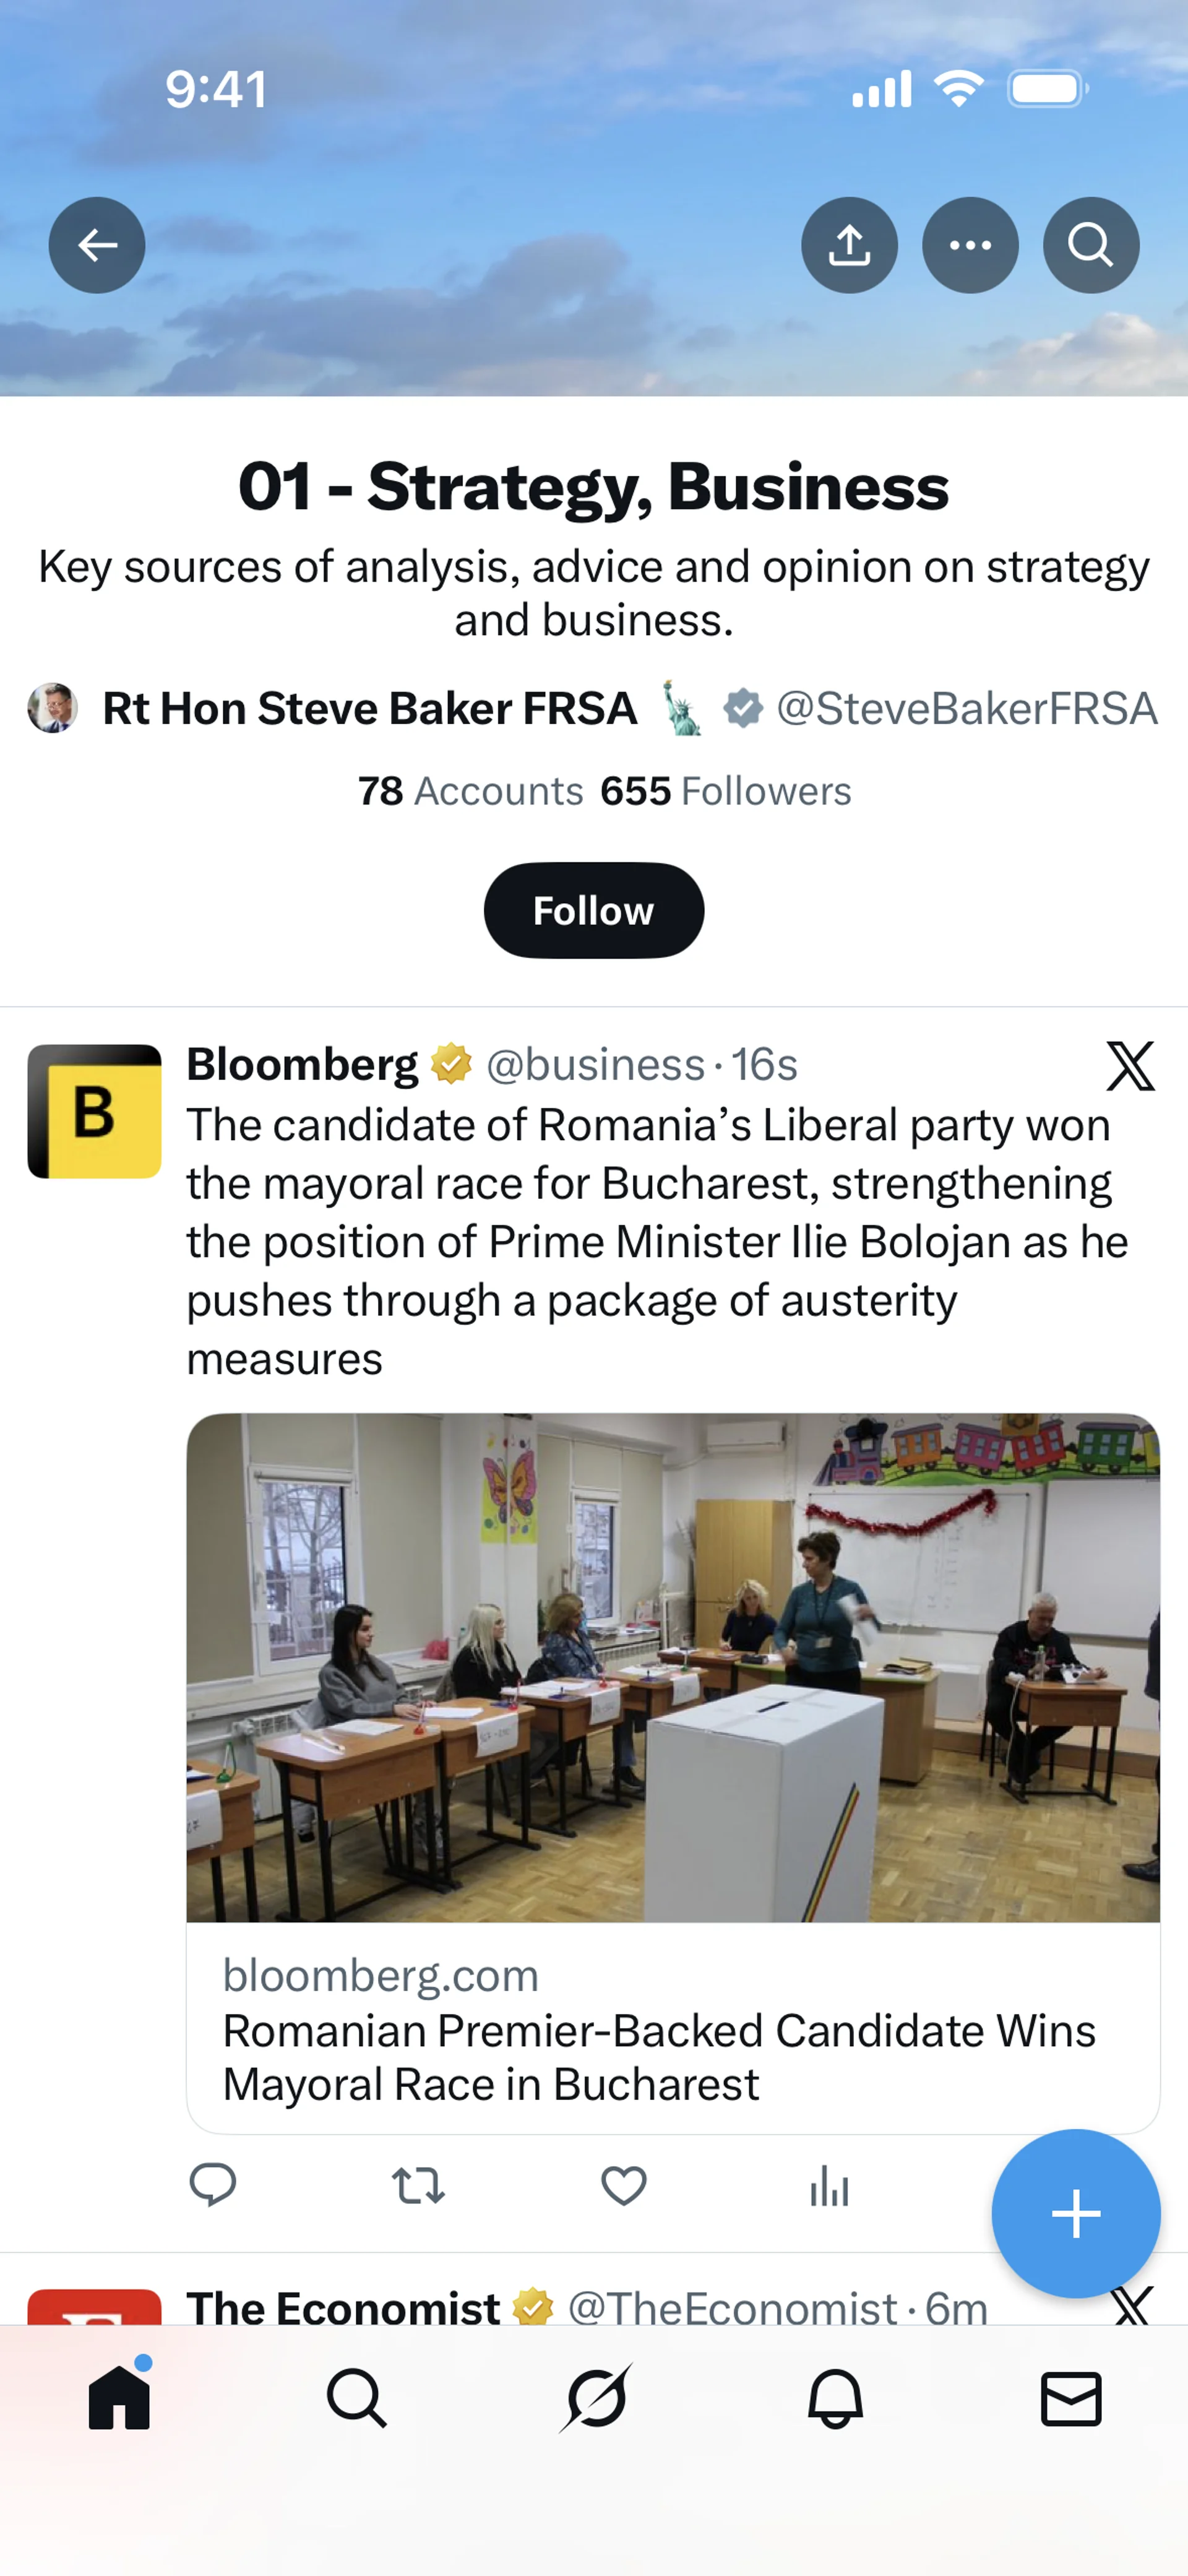The height and width of the screenshot is (2576, 1188).
Task: Open the bloomberg.com article link card
Action: tap(673, 2030)
